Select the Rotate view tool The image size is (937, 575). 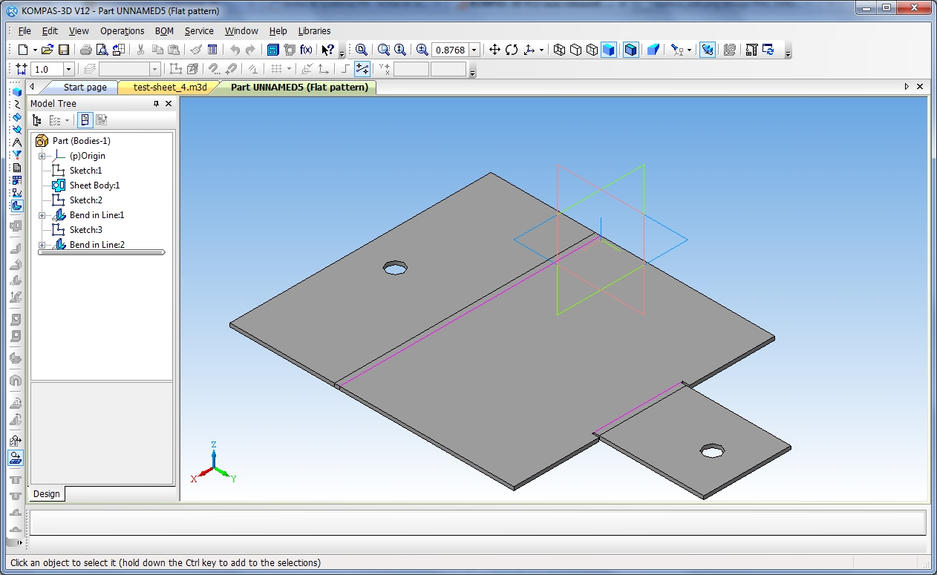click(512, 50)
